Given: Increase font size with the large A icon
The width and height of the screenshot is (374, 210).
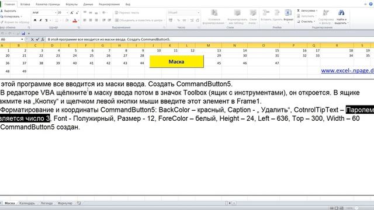Looking at the screenshot, I should click(x=71, y=13).
